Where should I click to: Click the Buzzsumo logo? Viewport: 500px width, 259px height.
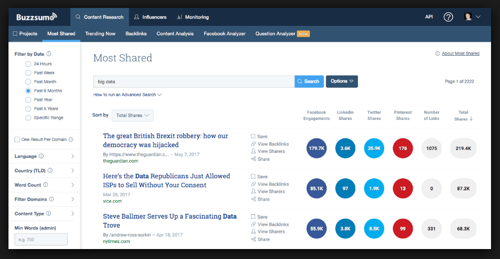click(x=36, y=17)
